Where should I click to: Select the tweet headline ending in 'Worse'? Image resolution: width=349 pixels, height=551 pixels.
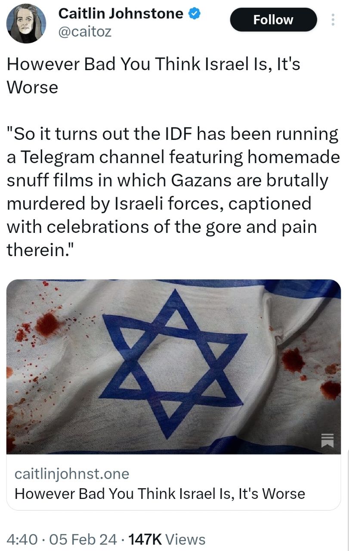[x=154, y=76]
